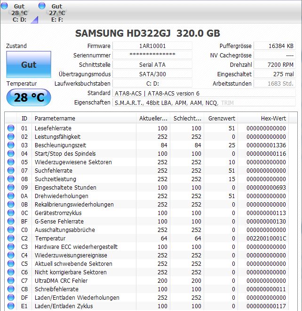Click status orb for Suchzeitleistung row
Viewport: 302px width, 311px height.
11,179
